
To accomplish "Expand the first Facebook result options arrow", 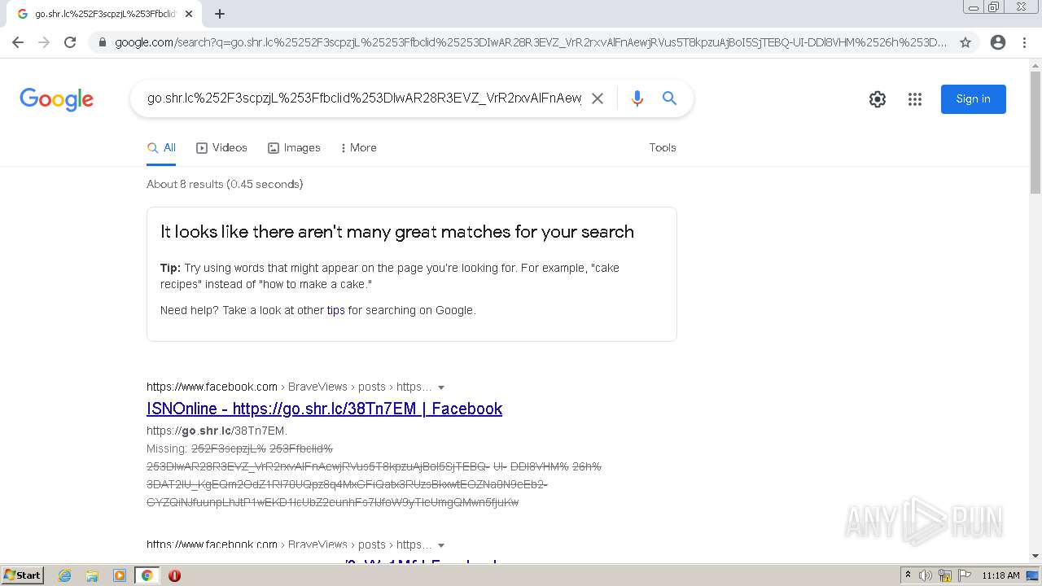I will 441,387.
